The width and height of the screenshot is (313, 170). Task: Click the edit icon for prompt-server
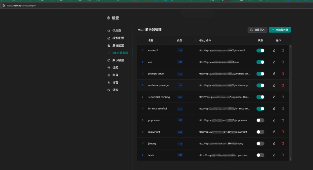click(x=274, y=74)
